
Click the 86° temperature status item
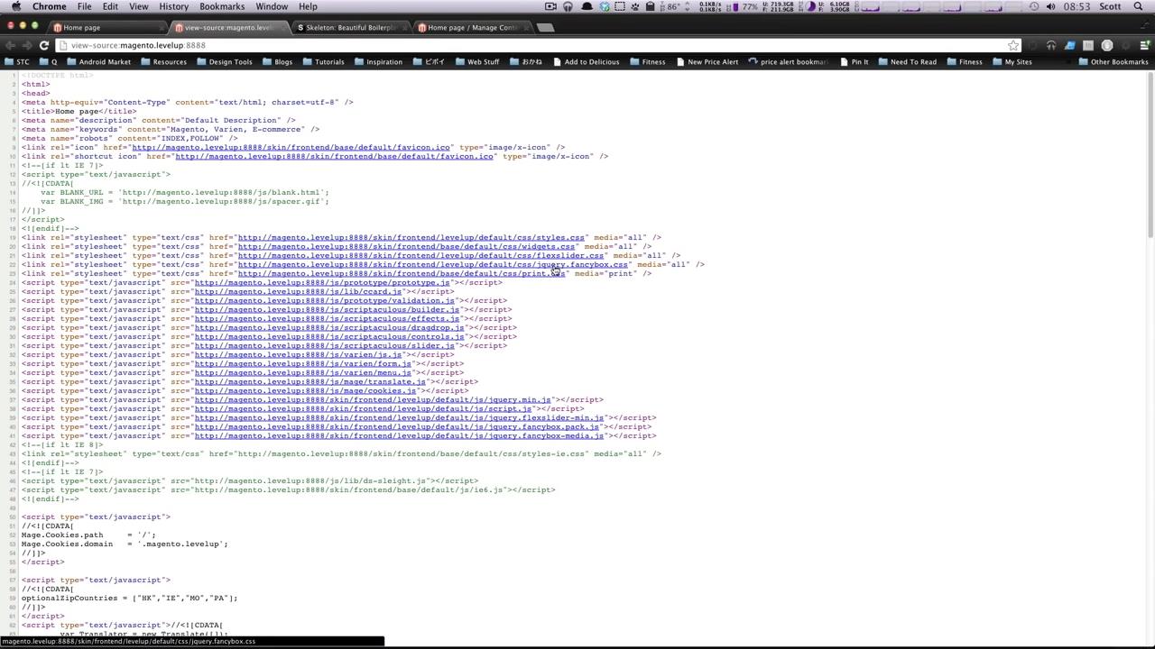tap(670, 6)
